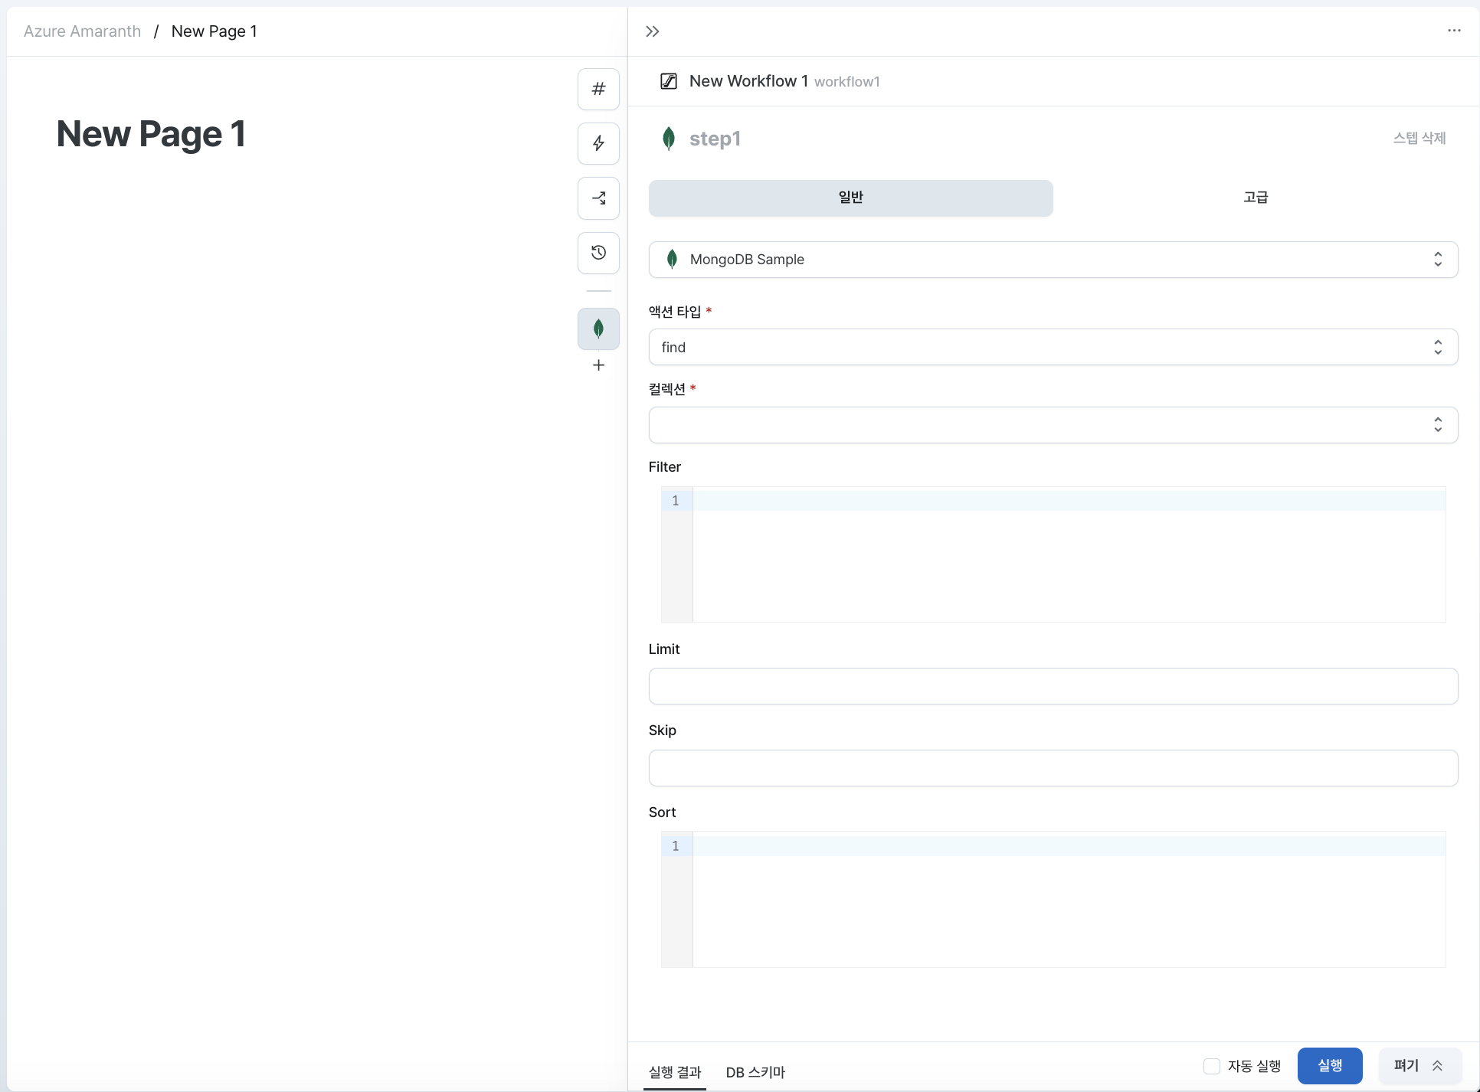Click the three-dot overflow menu icon
The height and width of the screenshot is (1092, 1480).
(x=1455, y=30)
